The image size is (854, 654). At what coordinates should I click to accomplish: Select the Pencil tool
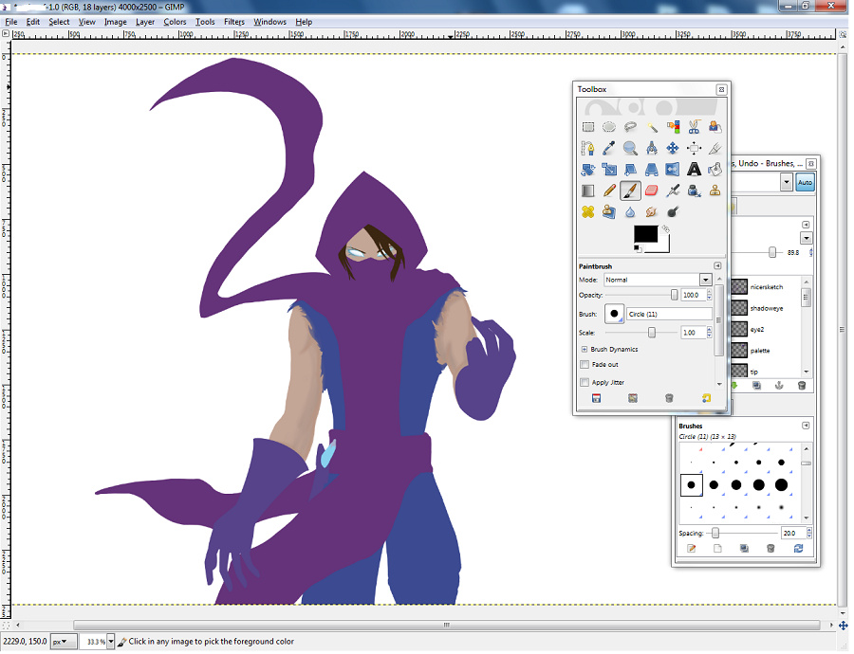609,191
